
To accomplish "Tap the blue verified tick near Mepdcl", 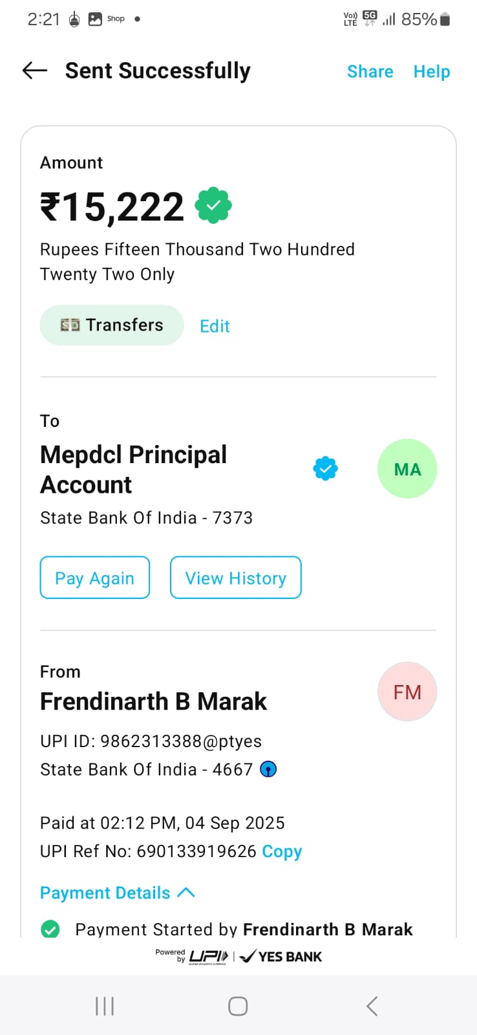I will click(x=325, y=468).
